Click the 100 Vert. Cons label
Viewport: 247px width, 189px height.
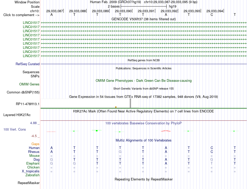[x=15, y=129]
